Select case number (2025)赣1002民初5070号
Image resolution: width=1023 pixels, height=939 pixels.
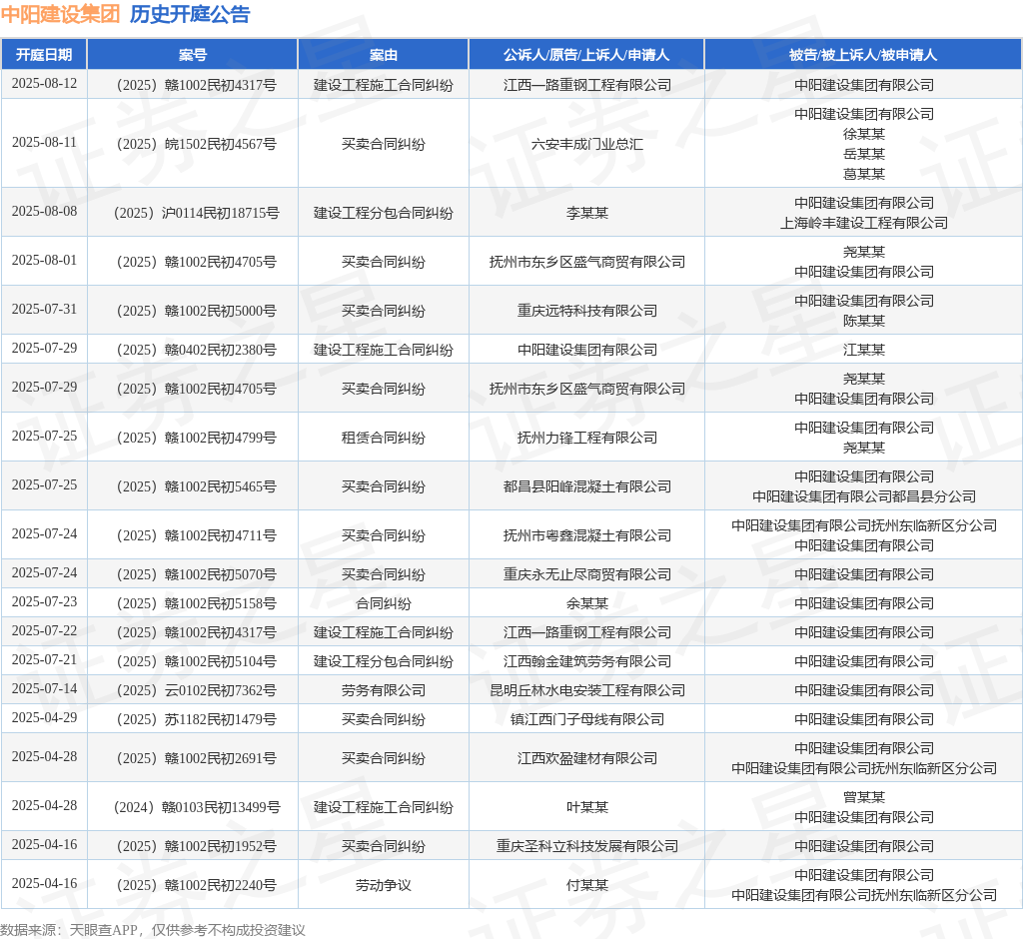coord(195,574)
